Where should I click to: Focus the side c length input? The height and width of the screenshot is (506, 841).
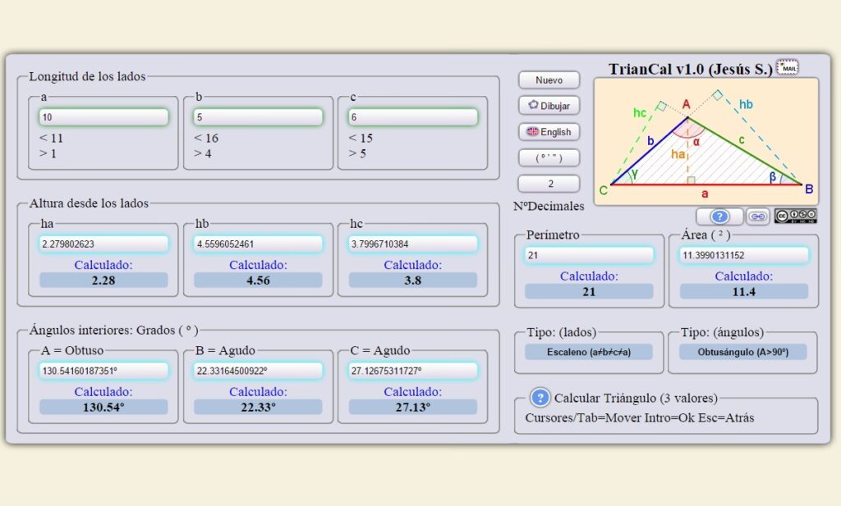(x=412, y=117)
